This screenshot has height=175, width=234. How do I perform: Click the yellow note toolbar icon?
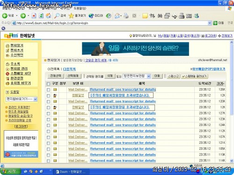(x=145, y=16)
